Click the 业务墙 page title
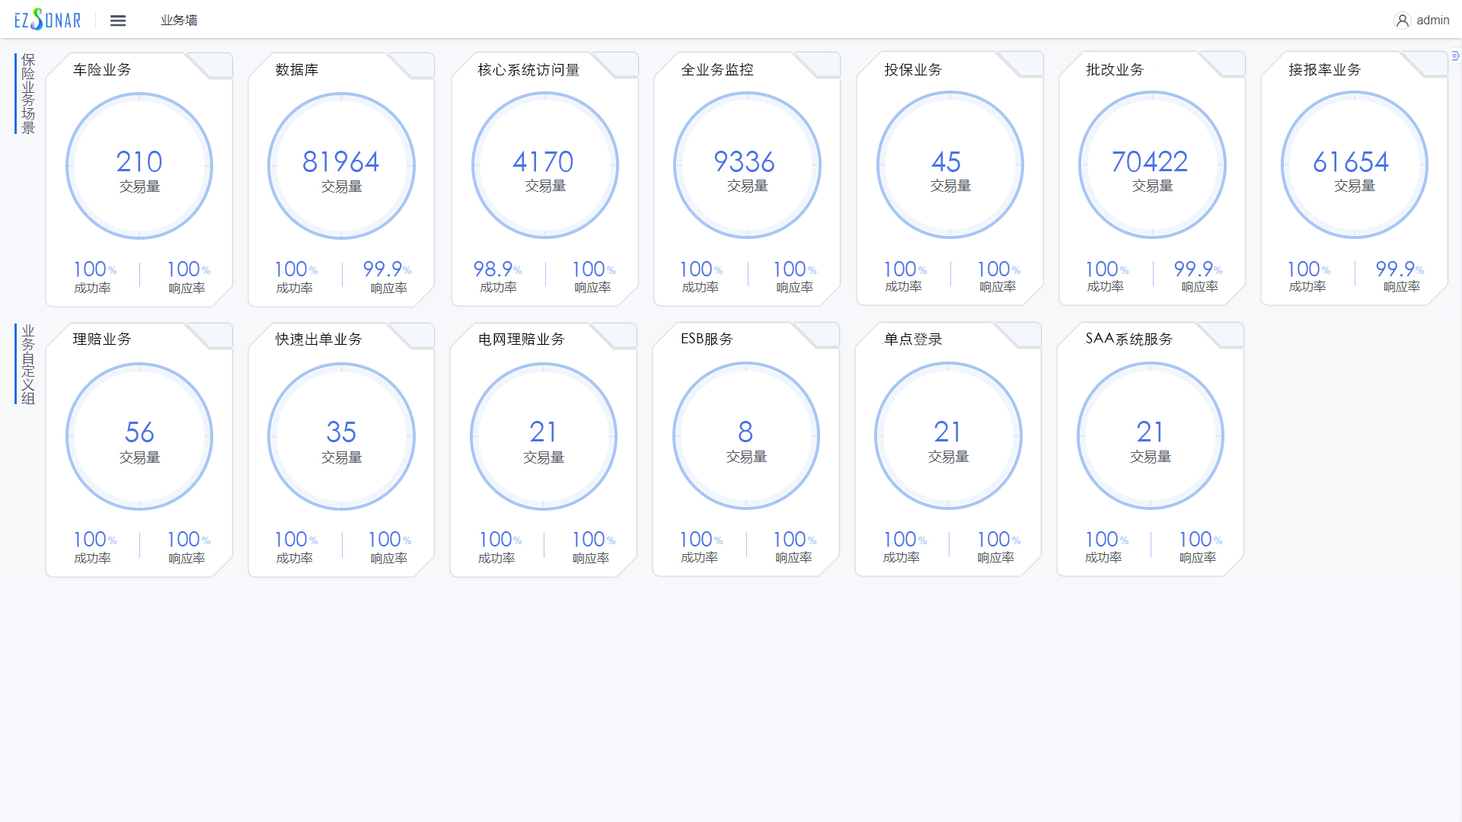Viewport: 1462px width, 822px height. [178, 21]
